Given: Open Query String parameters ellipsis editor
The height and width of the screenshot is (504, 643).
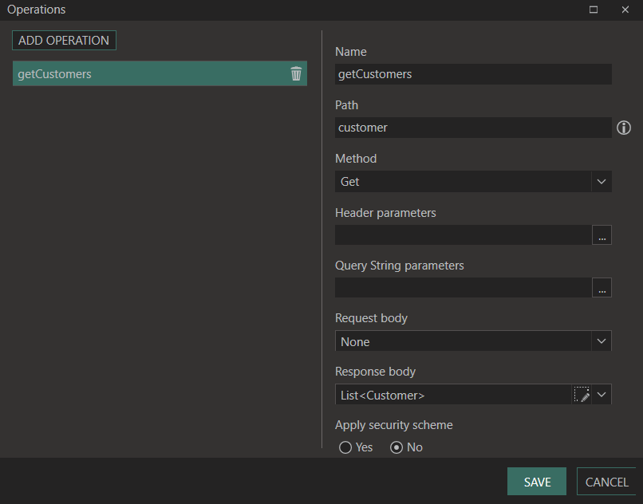Looking at the screenshot, I should (x=602, y=287).
